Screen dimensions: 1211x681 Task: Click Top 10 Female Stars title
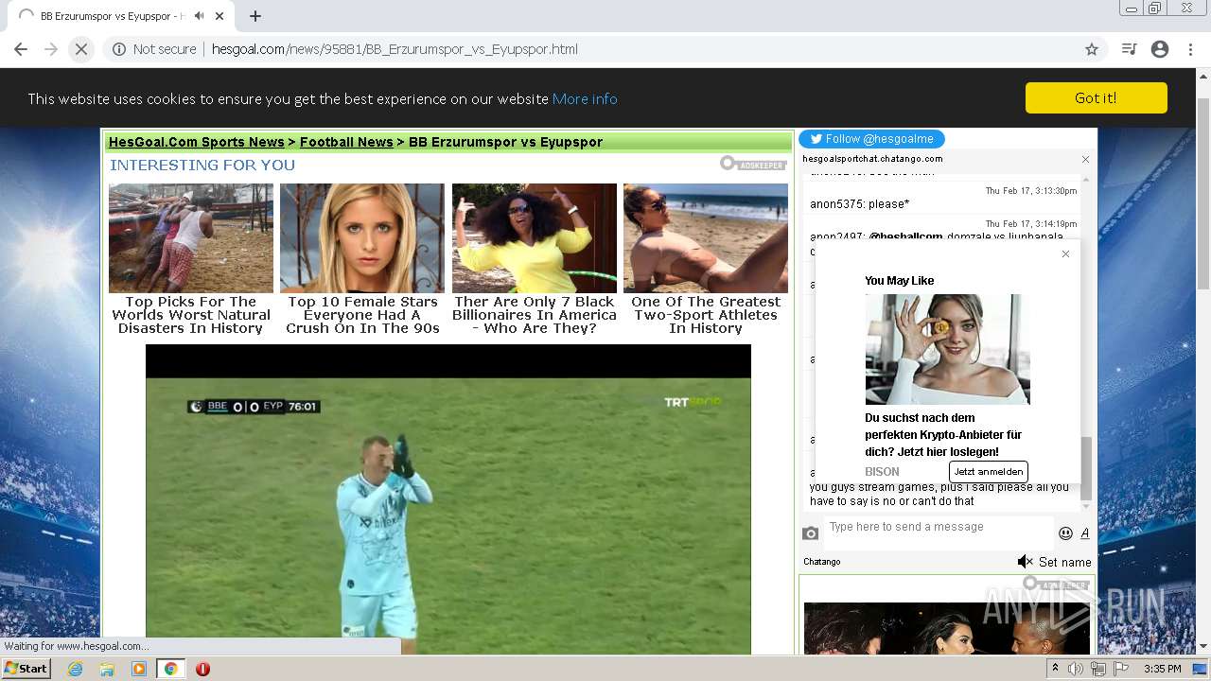pyautogui.click(x=362, y=315)
